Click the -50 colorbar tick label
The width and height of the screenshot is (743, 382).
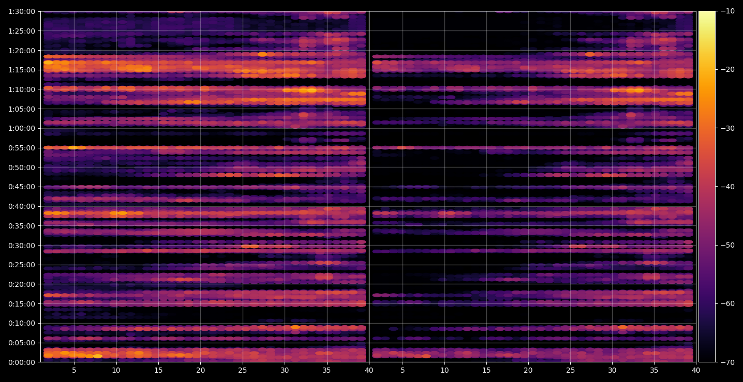pyautogui.click(x=727, y=245)
